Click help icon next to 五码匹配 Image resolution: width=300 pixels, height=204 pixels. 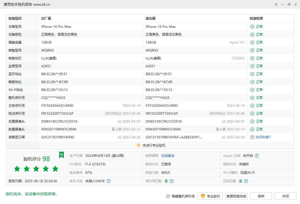246,181
